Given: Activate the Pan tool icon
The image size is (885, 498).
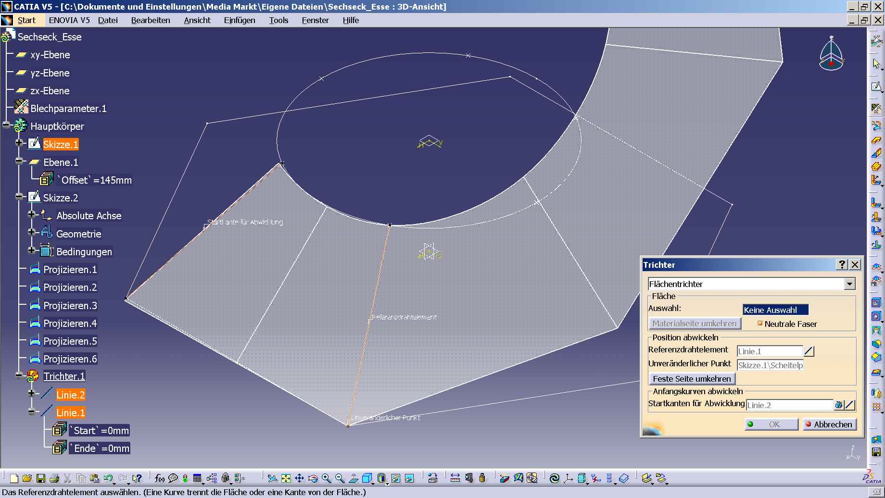Looking at the screenshot, I should (x=299, y=478).
